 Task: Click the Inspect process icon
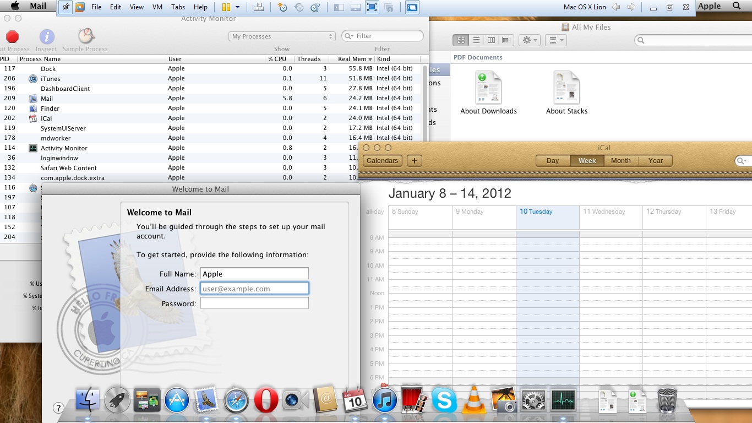click(47, 37)
